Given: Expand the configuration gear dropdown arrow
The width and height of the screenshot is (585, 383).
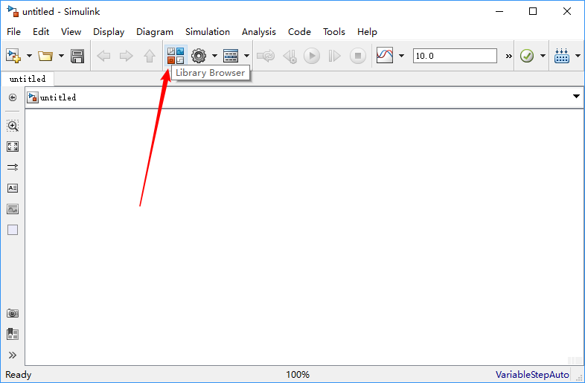Looking at the screenshot, I should click(x=214, y=56).
